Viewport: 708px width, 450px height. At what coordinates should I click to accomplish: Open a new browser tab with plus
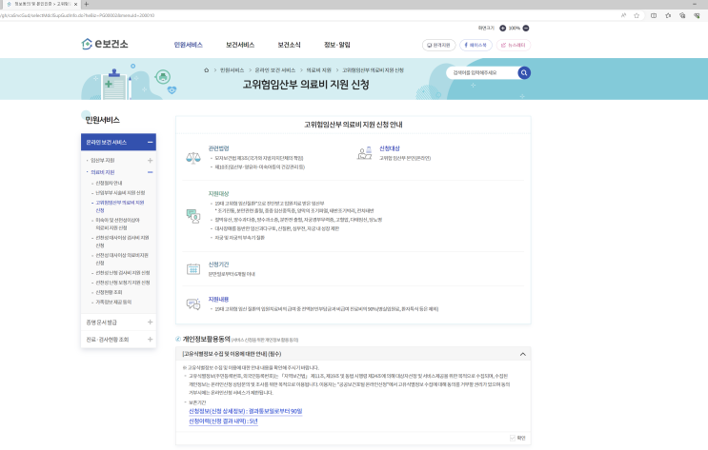[x=87, y=4]
